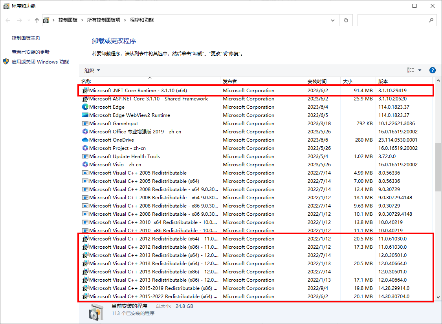Sort by the 安装时间 column header
Image resolution: width=442 pixels, height=324 pixels.
click(x=323, y=81)
